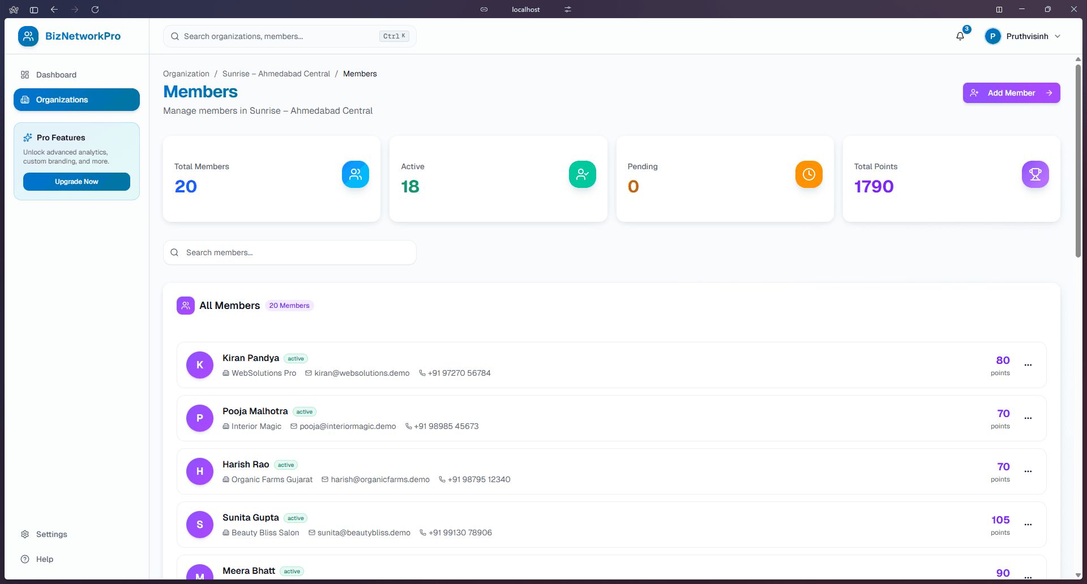Click the Pro Features sparkle icon
Viewport: 1087px width, 584px height.
28,137
